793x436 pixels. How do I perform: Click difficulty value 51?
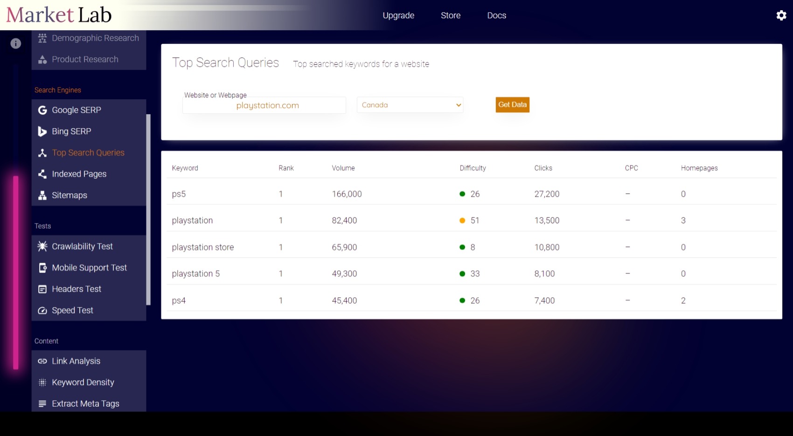coord(475,221)
